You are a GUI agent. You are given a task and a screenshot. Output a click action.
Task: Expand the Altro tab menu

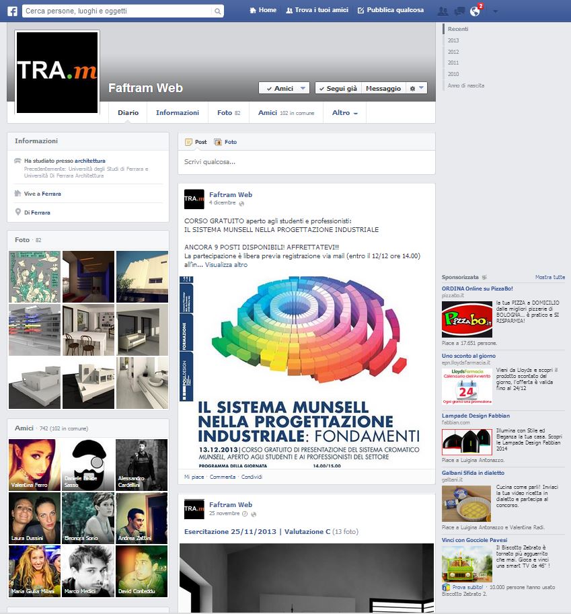(x=344, y=113)
